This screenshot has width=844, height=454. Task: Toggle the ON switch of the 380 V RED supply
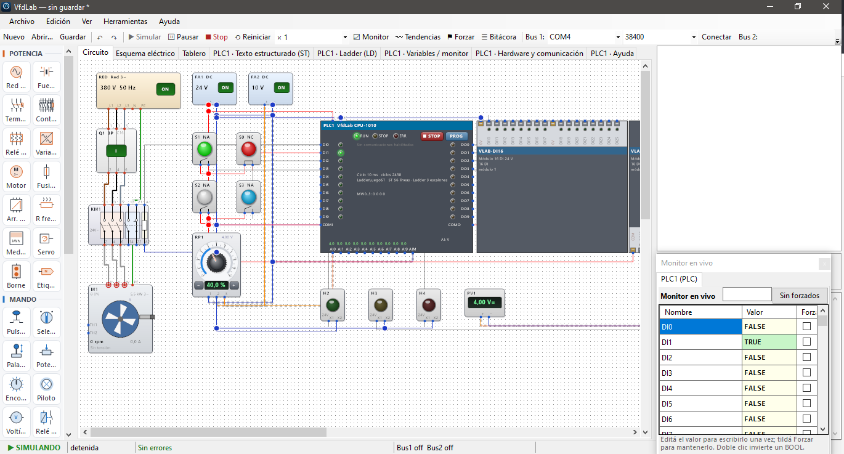[x=165, y=89]
